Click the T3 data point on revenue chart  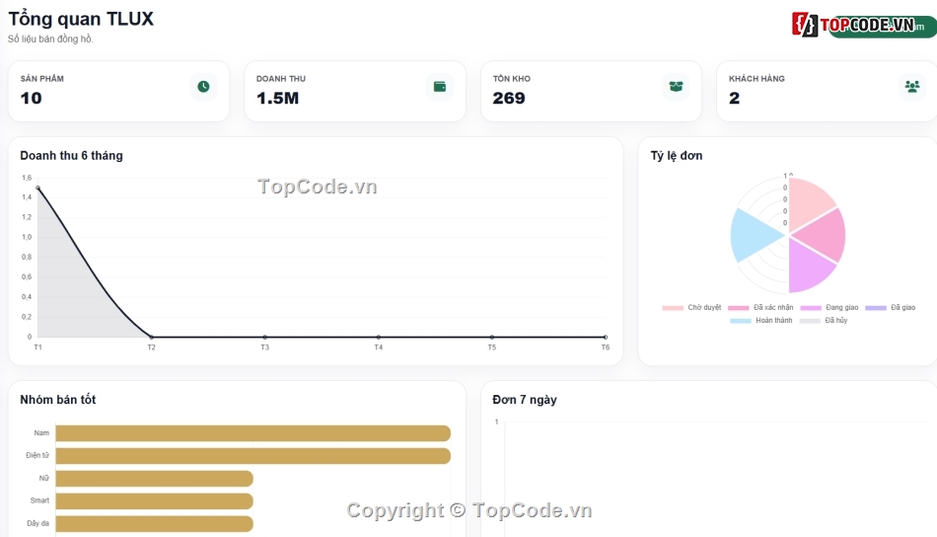(x=264, y=338)
